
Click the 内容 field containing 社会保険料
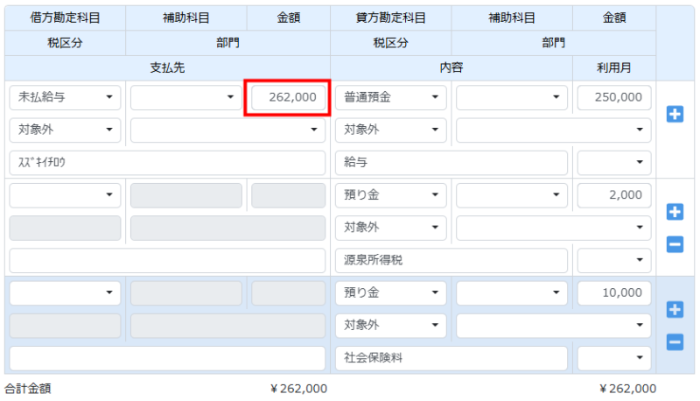pos(451,358)
